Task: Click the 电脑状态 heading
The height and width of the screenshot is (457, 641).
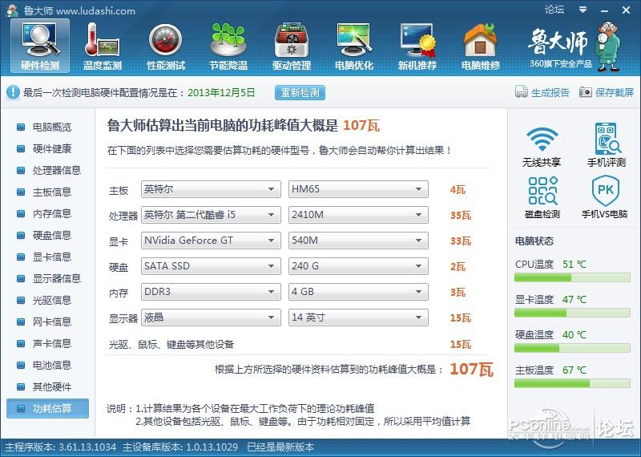Action: click(534, 241)
